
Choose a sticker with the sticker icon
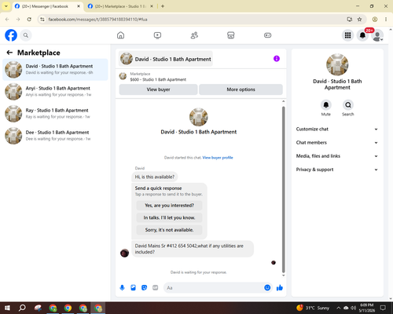144,288
